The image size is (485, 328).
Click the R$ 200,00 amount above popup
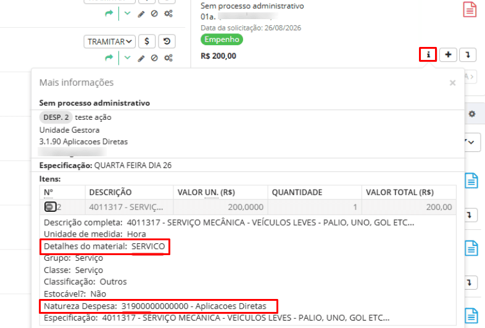click(x=218, y=56)
